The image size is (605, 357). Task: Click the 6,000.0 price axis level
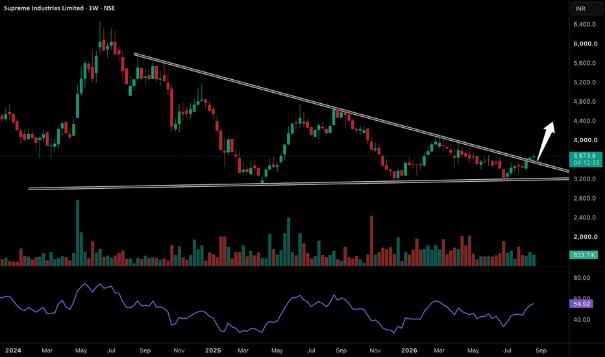585,43
